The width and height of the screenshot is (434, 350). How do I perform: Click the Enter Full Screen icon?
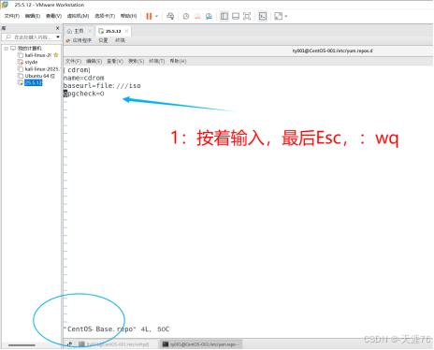(x=247, y=16)
